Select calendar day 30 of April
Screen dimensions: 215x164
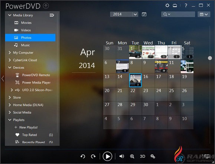(x=148, y=108)
